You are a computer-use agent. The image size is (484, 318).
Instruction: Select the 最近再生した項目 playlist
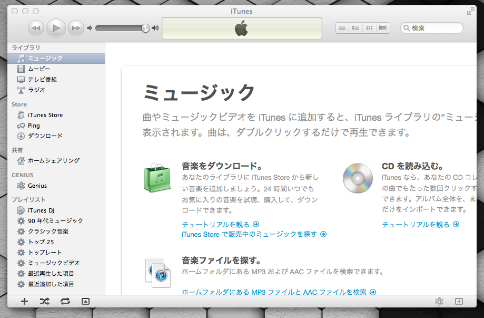[x=56, y=274]
